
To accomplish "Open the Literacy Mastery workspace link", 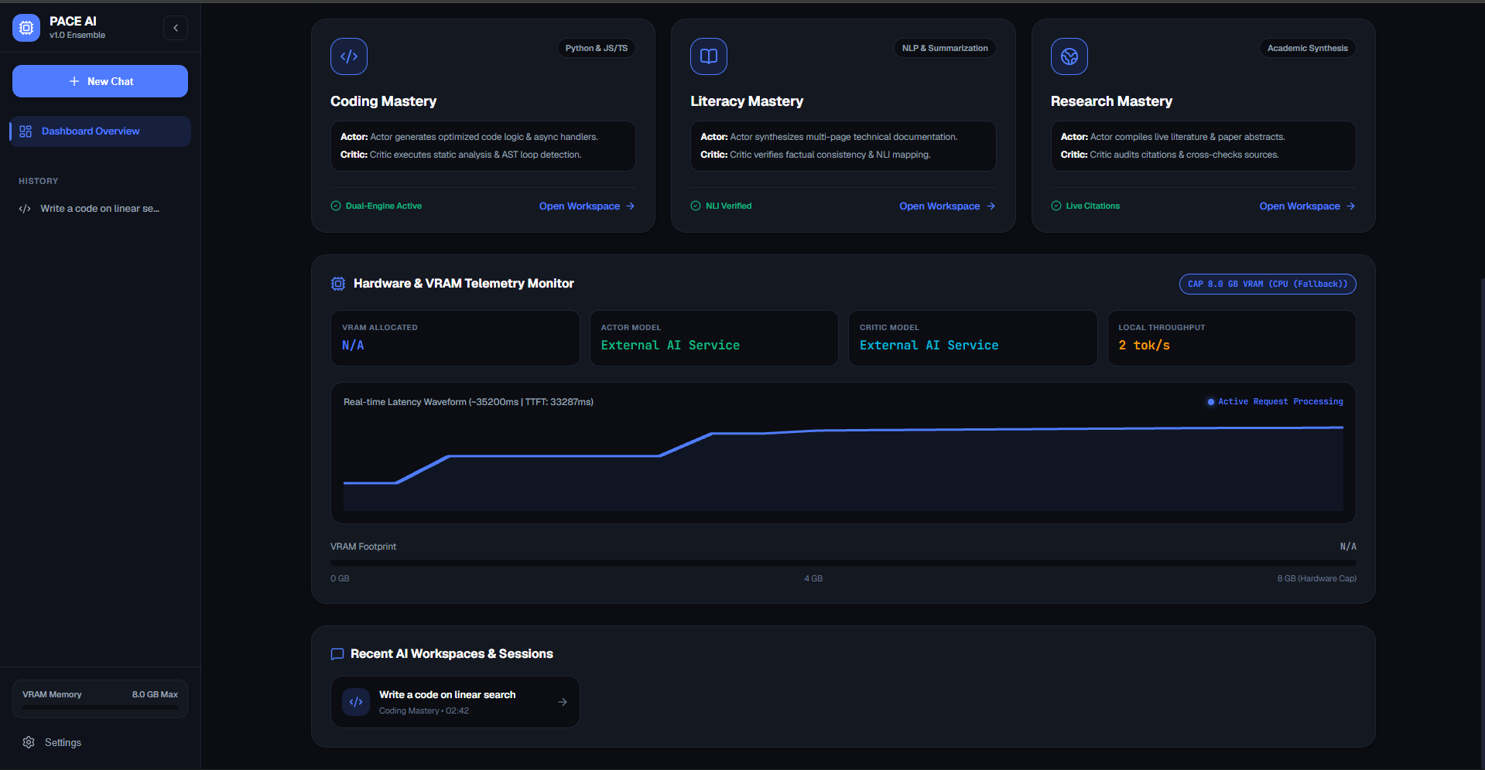I will click(947, 206).
